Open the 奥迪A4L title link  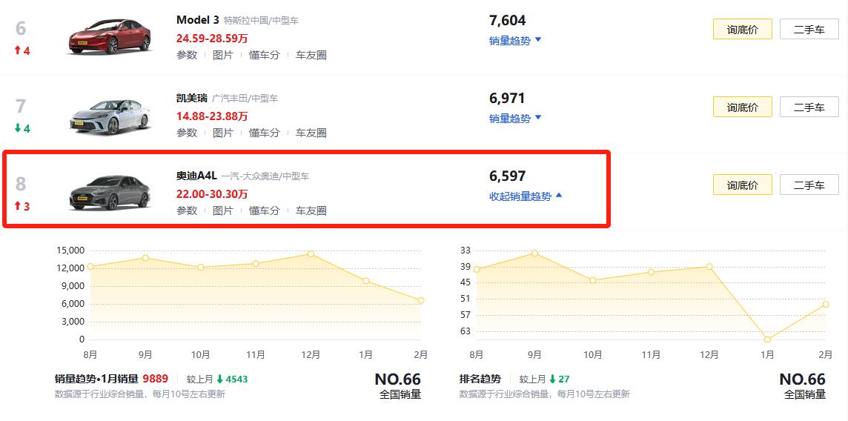(x=196, y=176)
